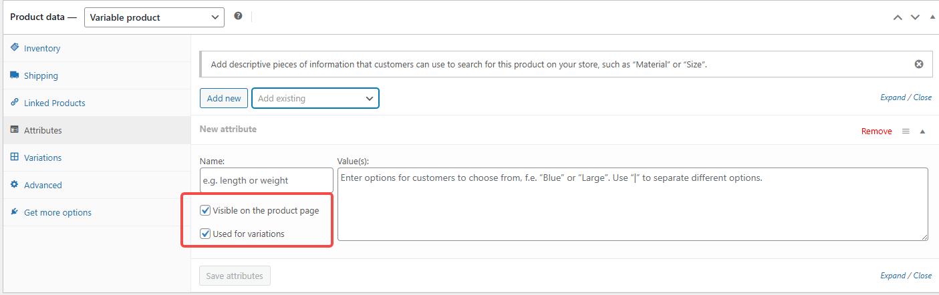939x295 pixels.
Task: Open the Variations tab
Action: click(x=43, y=158)
